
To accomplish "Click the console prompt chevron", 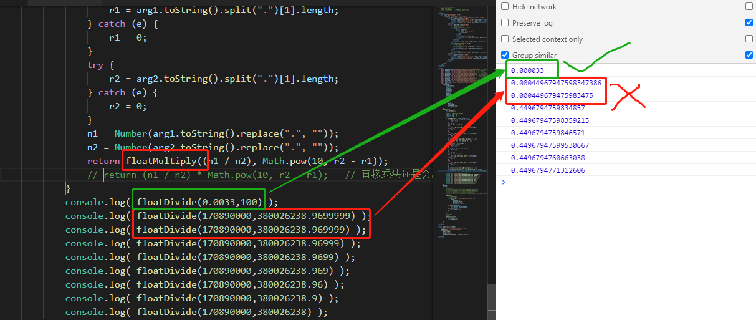I will click(504, 182).
